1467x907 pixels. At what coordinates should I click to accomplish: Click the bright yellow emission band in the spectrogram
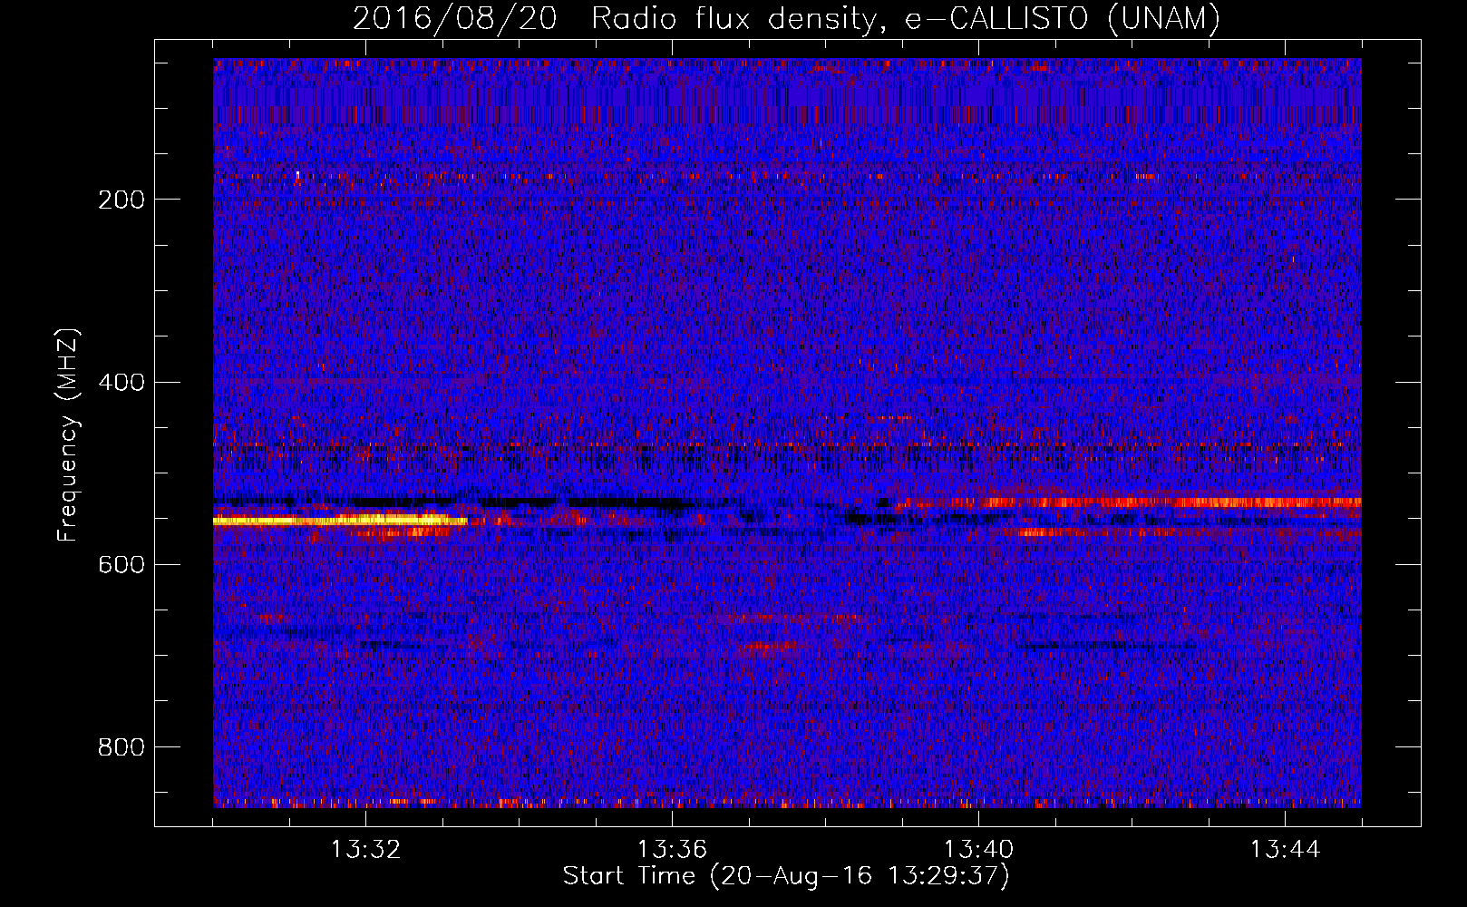tap(340, 521)
